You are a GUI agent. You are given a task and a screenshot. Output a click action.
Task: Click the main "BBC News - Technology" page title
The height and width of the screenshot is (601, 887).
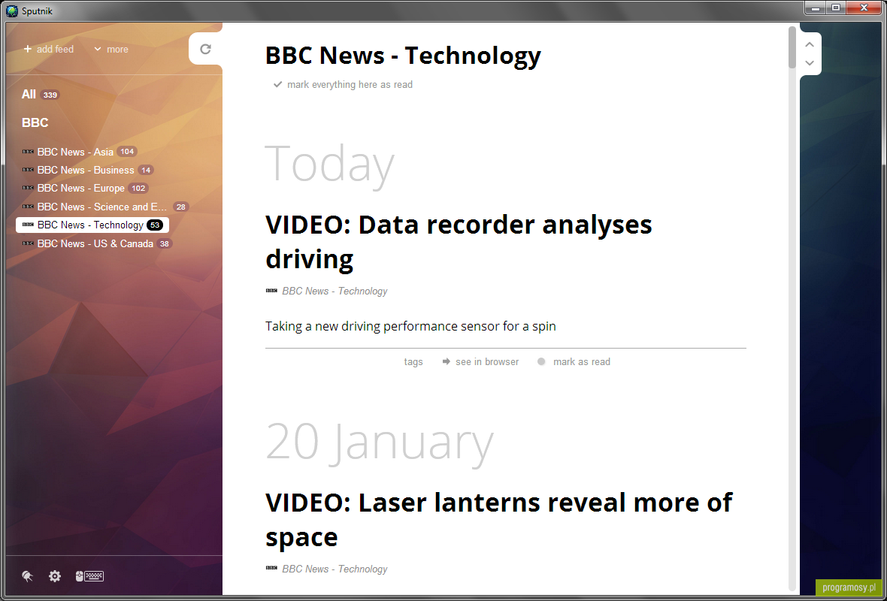point(404,56)
